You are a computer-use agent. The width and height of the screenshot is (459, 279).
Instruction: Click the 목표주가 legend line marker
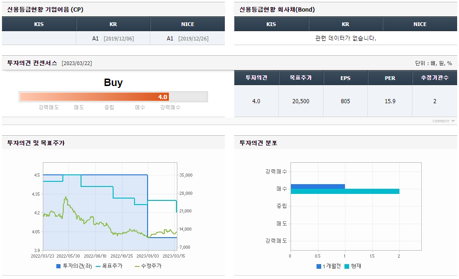click(x=98, y=266)
